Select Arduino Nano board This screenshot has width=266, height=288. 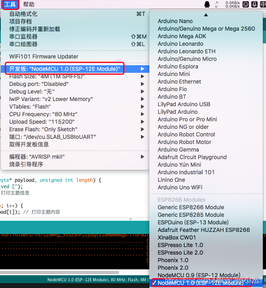[206, 21]
